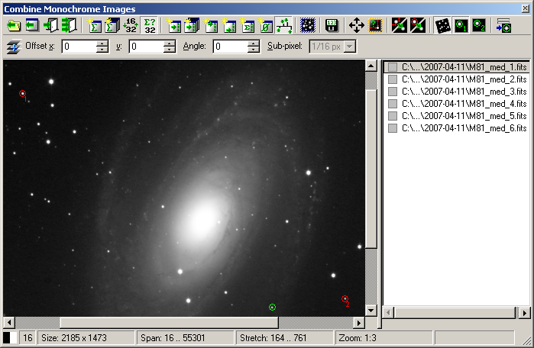Click the stacked layers icon beside Offset x
Screen dimensions: 534x348
(14, 47)
